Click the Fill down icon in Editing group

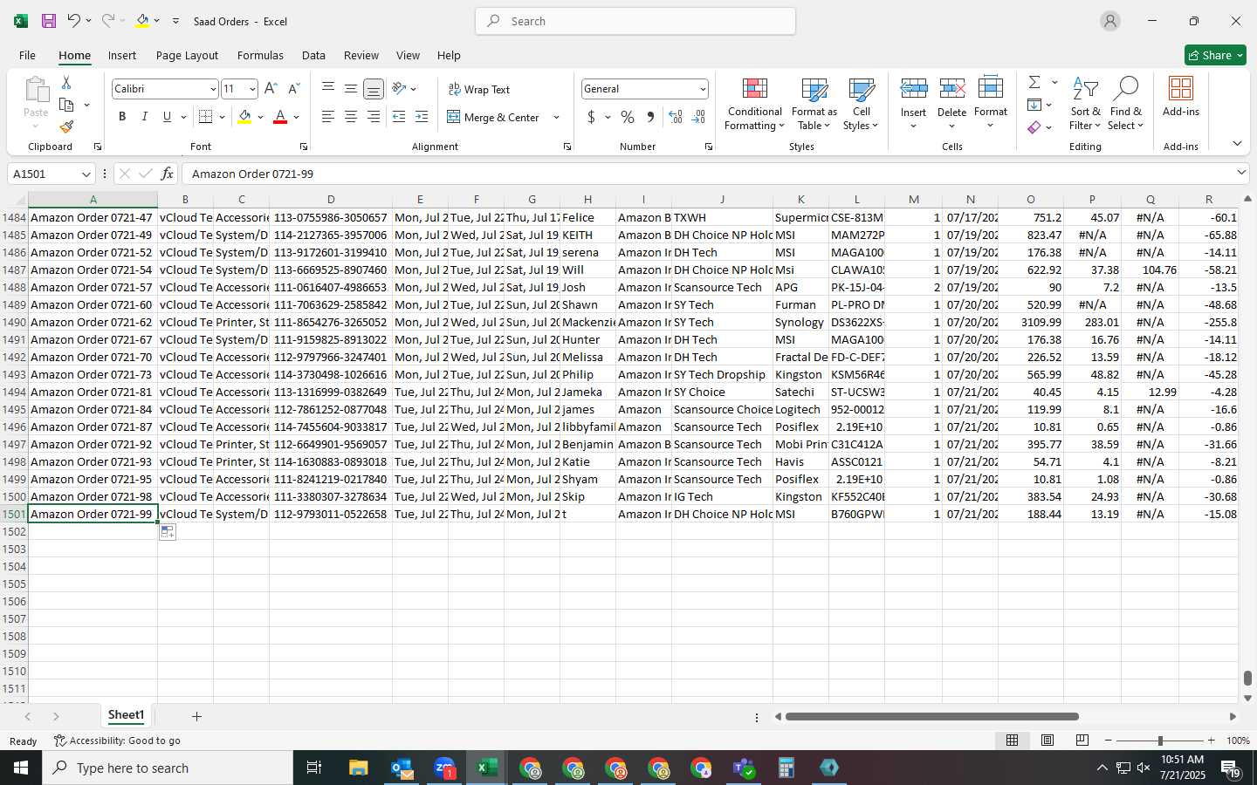pyautogui.click(x=1034, y=105)
